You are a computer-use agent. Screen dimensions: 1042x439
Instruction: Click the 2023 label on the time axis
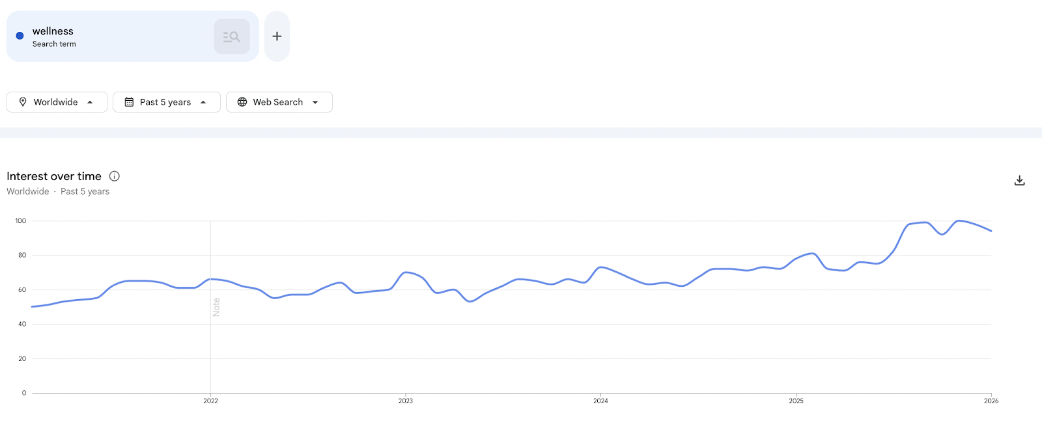pyautogui.click(x=405, y=401)
